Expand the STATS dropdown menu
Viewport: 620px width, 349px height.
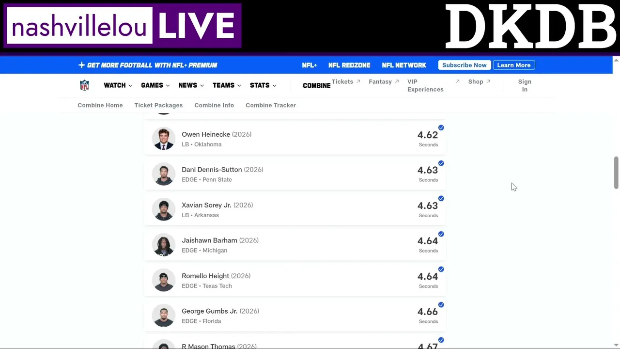tap(263, 85)
